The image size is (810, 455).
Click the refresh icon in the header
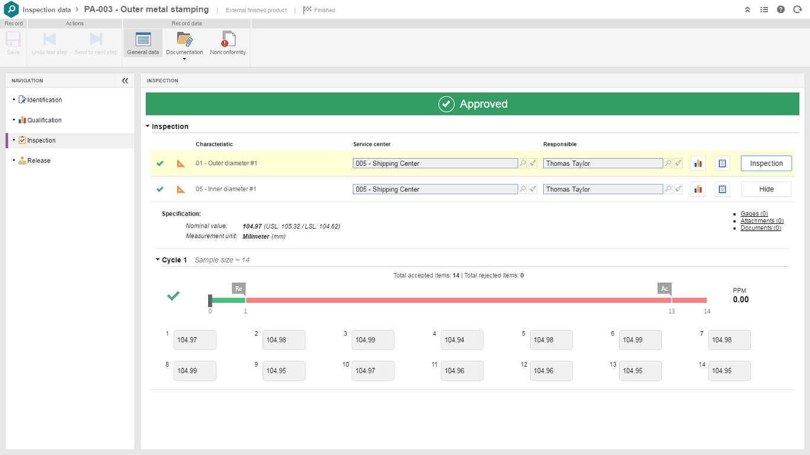(797, 9)
